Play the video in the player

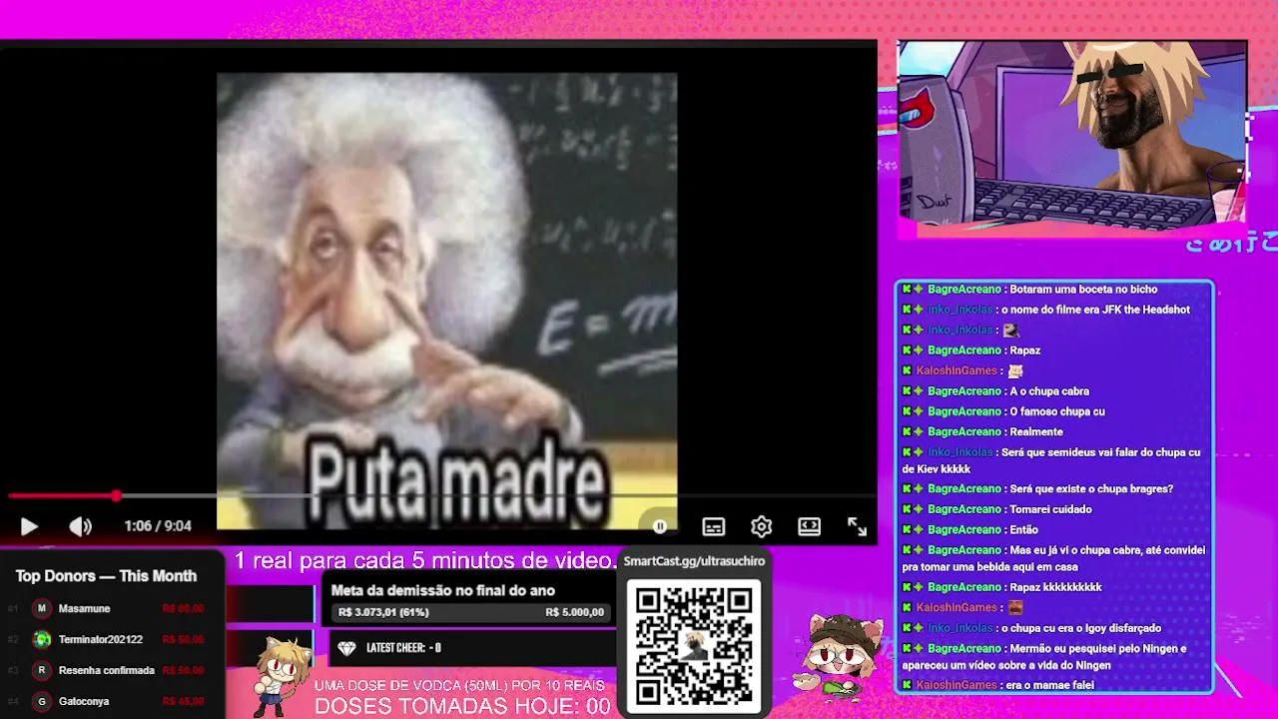pos(29,526)
